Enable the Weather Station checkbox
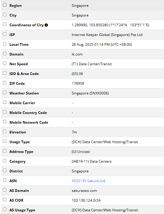Viewport: 164px width, 214px height. tap(5, 92)
